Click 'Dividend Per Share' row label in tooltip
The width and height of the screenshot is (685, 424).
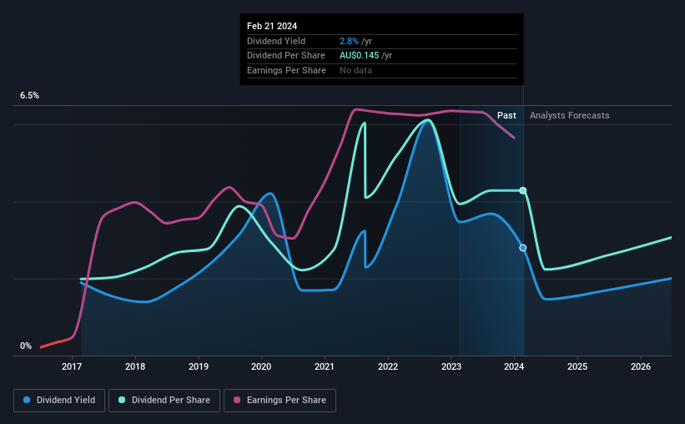286,56
